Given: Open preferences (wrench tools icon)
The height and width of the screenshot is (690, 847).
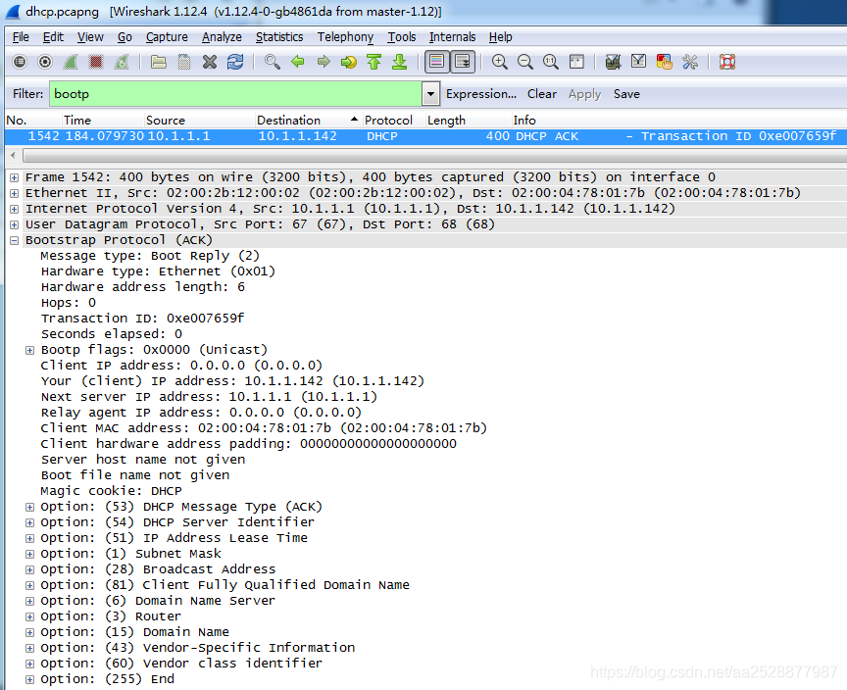Looking at the screenshot, I should 690,62.
